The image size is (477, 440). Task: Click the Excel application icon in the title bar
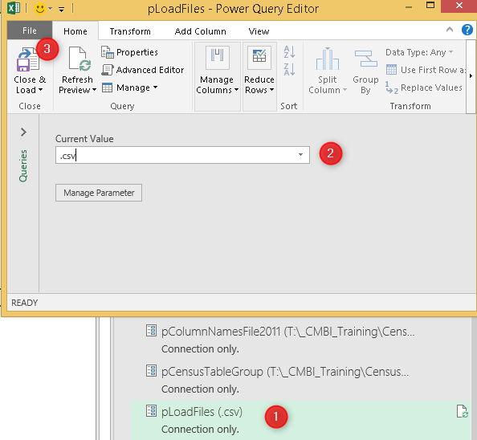pos(14,8)
